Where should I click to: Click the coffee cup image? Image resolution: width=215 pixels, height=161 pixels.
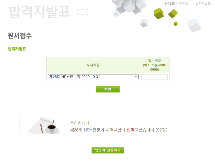pos(52,129)
